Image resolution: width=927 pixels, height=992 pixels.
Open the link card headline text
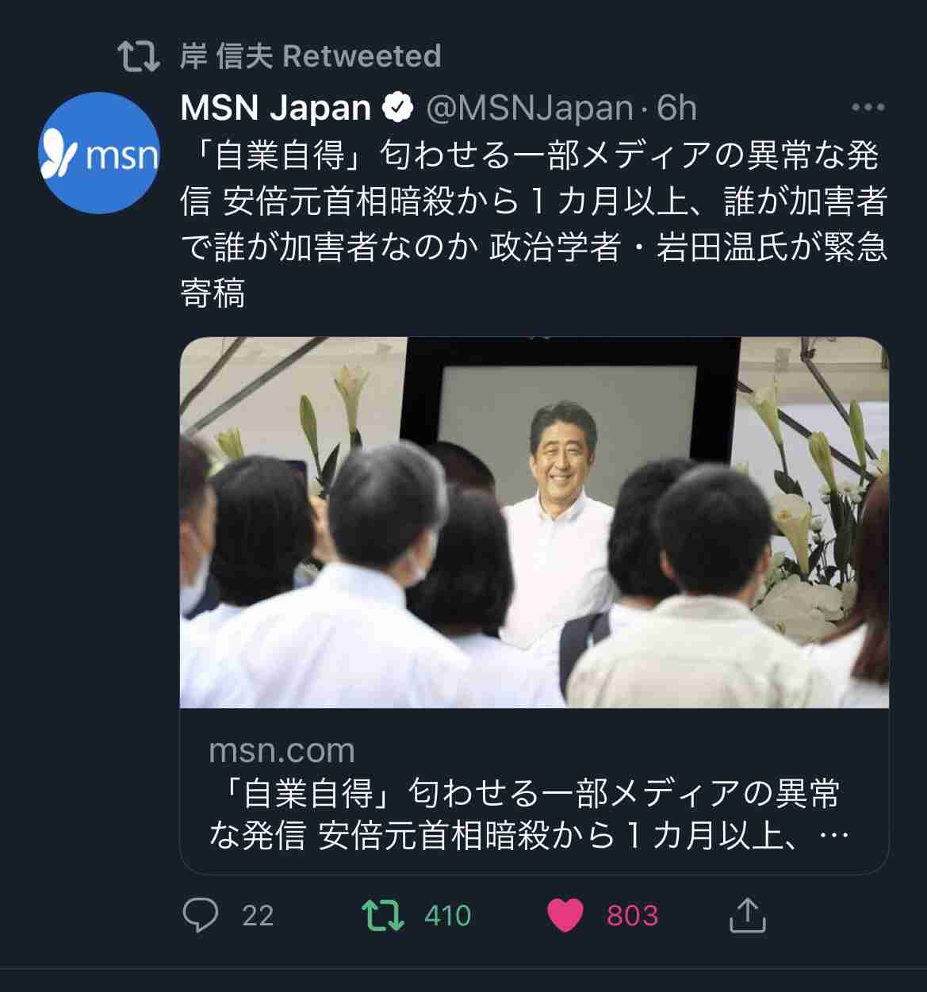pyautogui.click(x=528, y=814)
